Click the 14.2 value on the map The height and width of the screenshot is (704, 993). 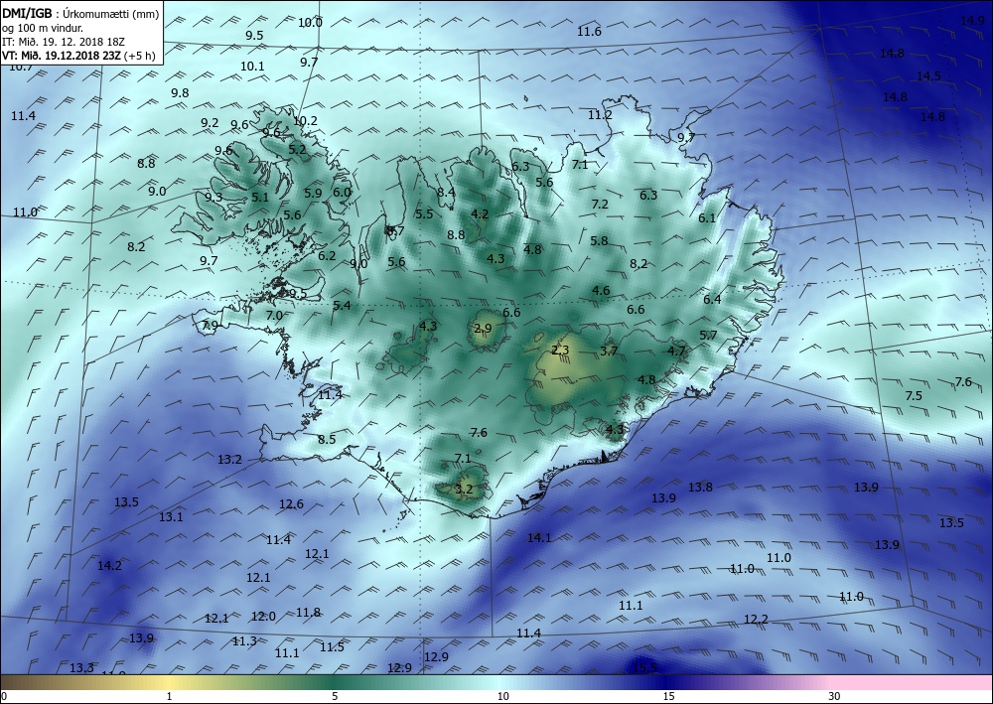(x=109, y=565)
